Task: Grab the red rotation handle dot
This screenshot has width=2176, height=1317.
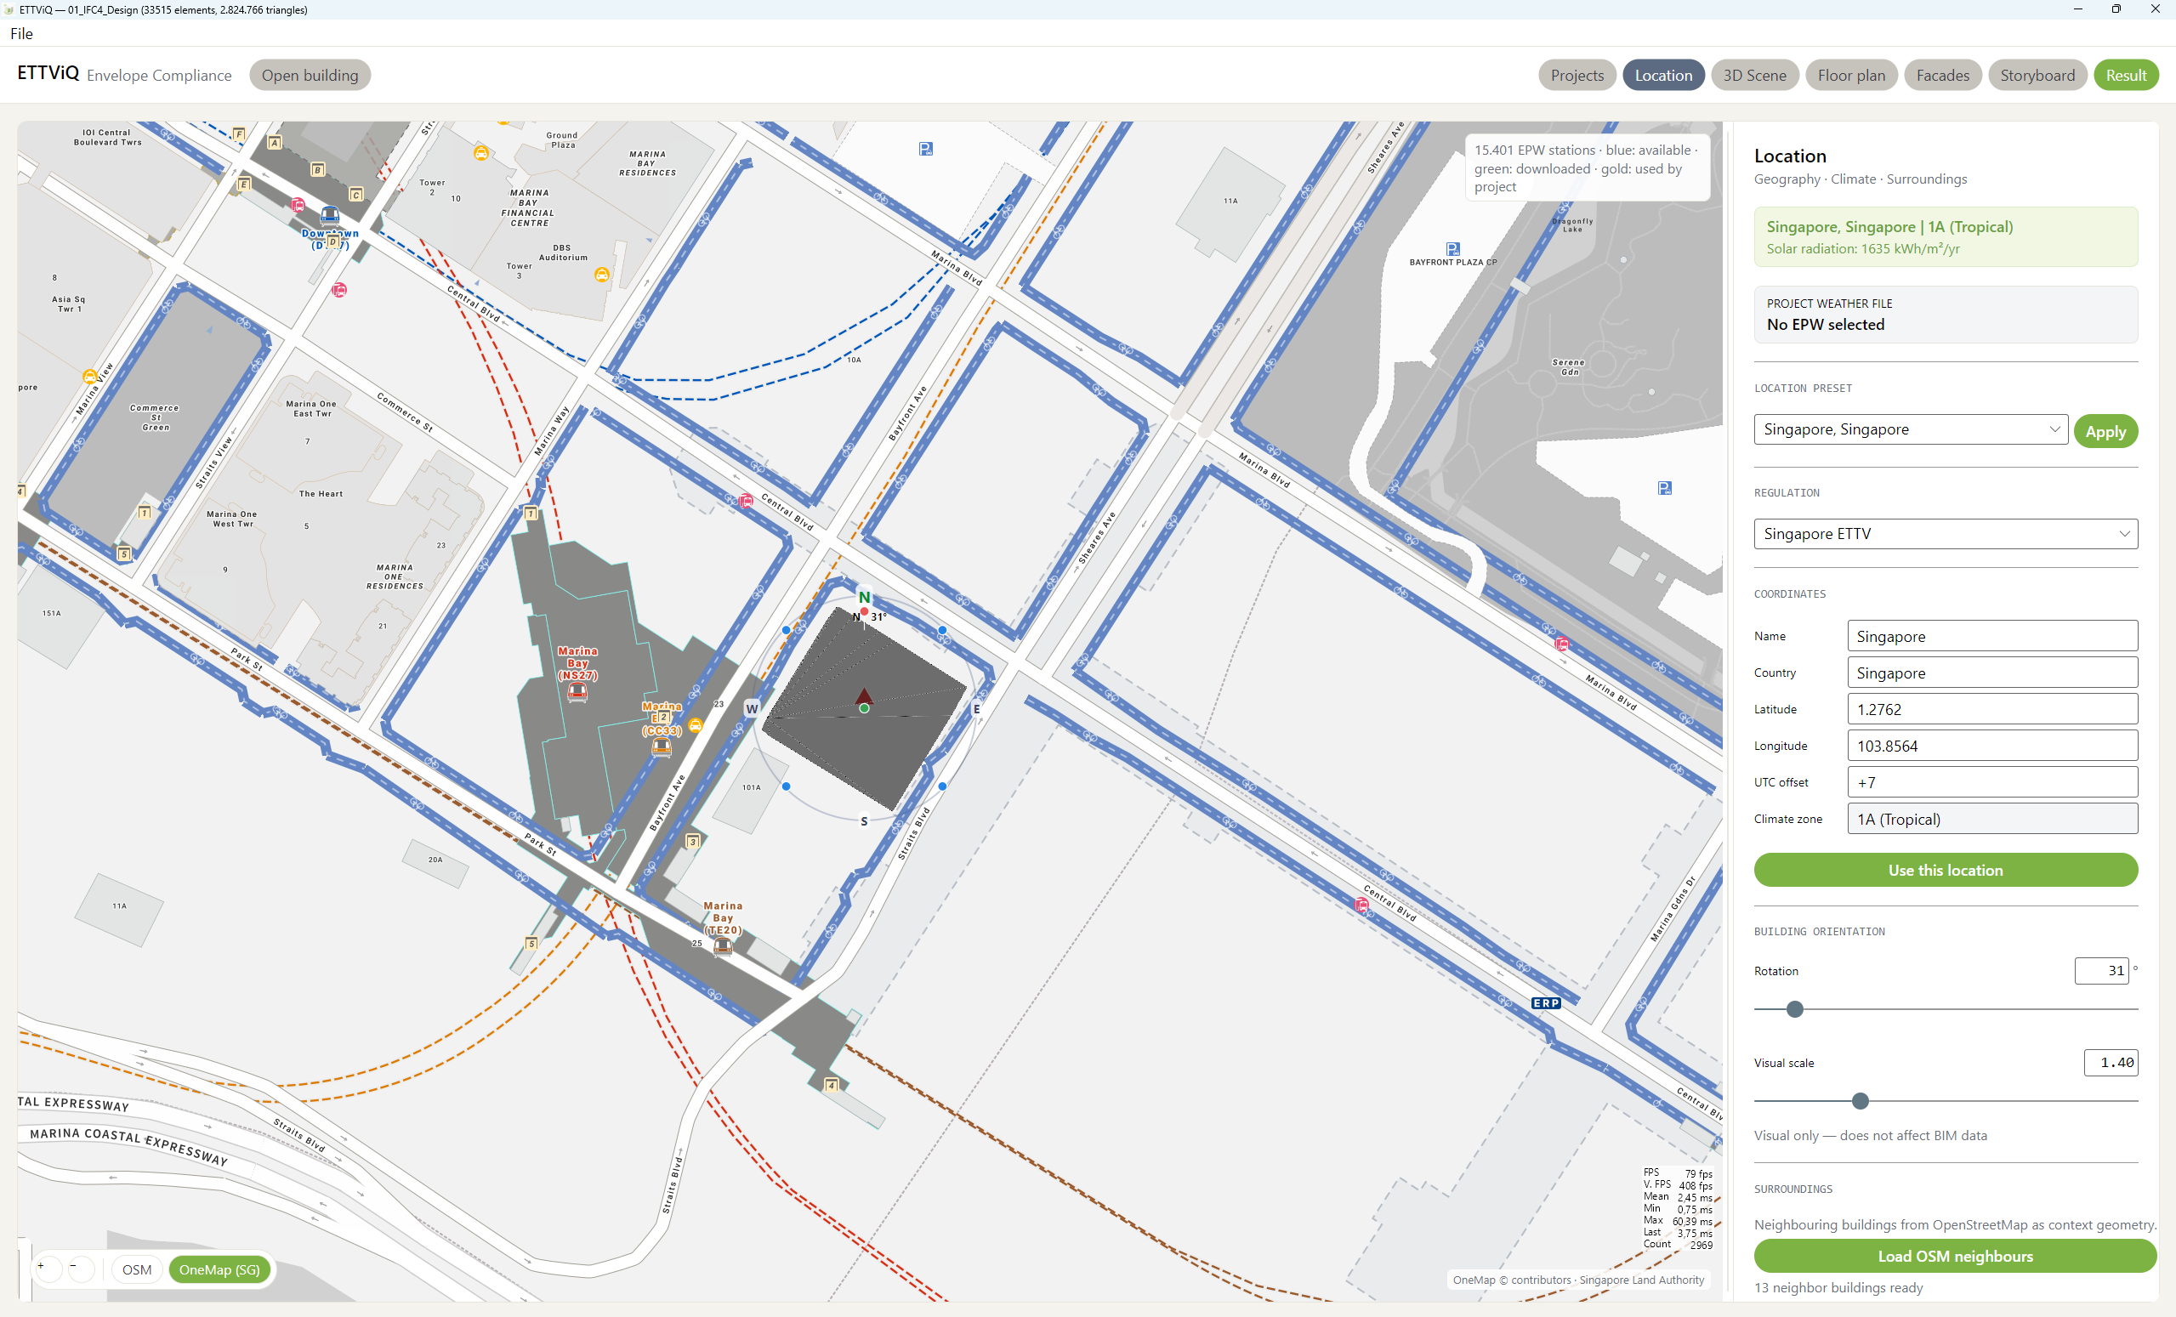Action: (x=864, y=611)
